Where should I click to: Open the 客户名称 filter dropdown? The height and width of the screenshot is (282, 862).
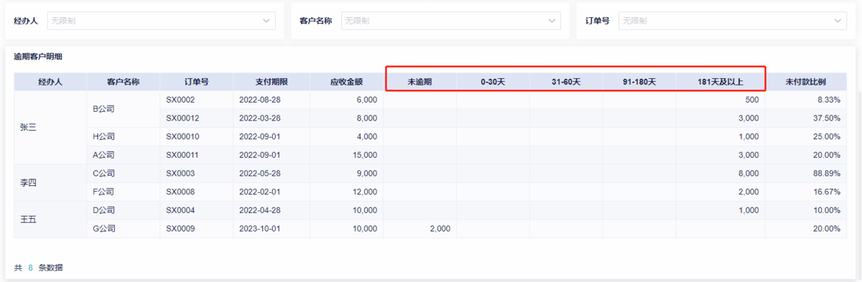pos(450,21)
